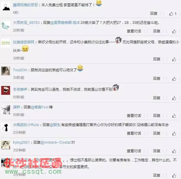Reply to 冬夜蝉声's comment
Viewport: 181px width, 179px height.
157,98
